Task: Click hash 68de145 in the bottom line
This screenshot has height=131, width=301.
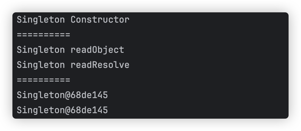Action: (x=89, y=110)
